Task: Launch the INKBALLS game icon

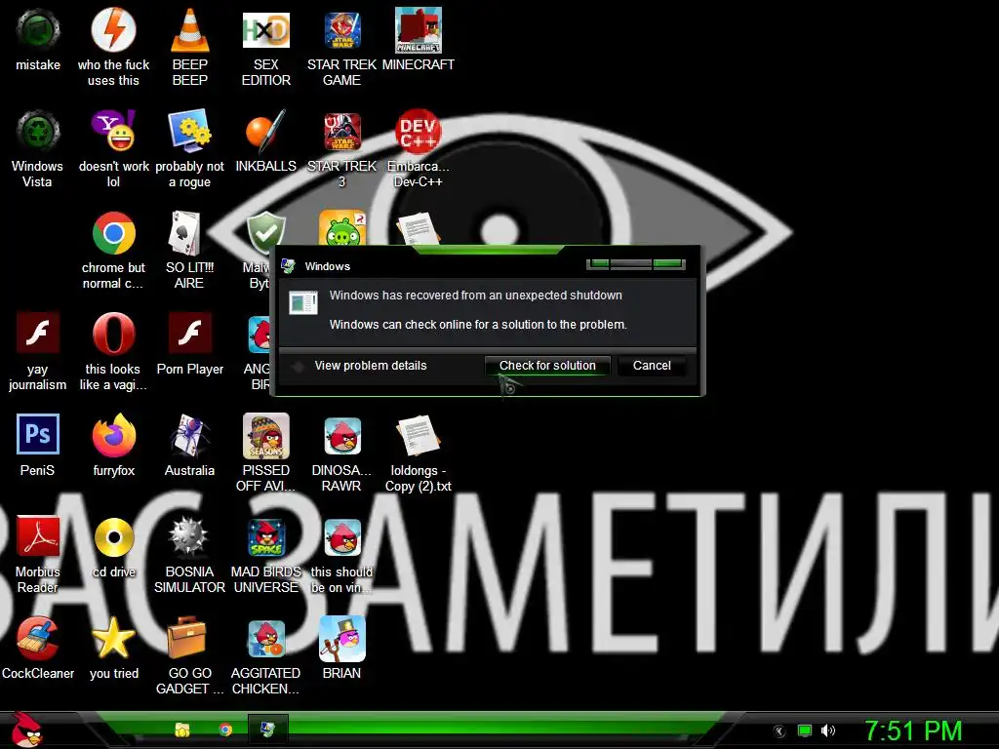Action: click(x=265, y=131)
